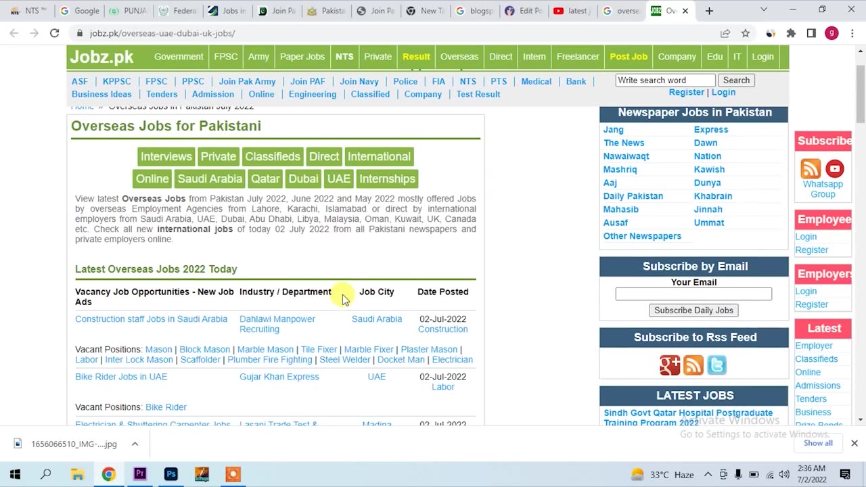
Task: Click the address bar URL
Action: point(162,33)
